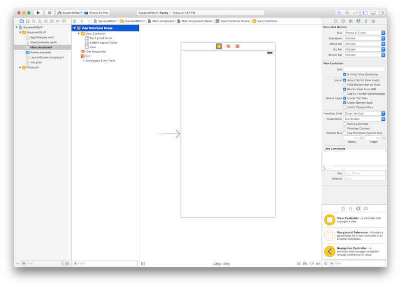The height and width of the screenshot is (287, 401).
Task: Click the First Responder icon on scene dock
Action: click(x=228, y=46)
